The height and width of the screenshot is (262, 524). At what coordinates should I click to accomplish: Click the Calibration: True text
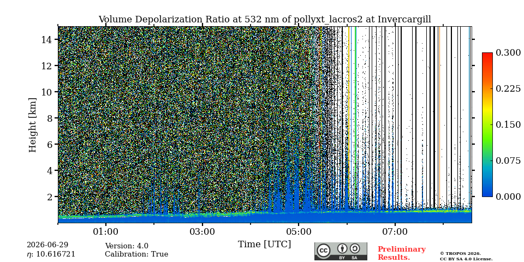[136, 254]
